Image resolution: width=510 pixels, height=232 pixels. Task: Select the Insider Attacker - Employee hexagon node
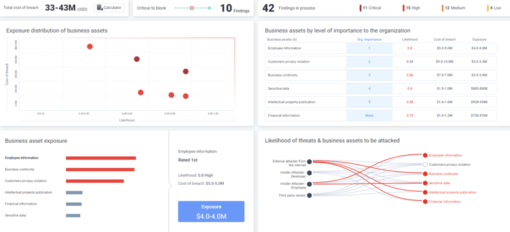[x=309, y=184]
